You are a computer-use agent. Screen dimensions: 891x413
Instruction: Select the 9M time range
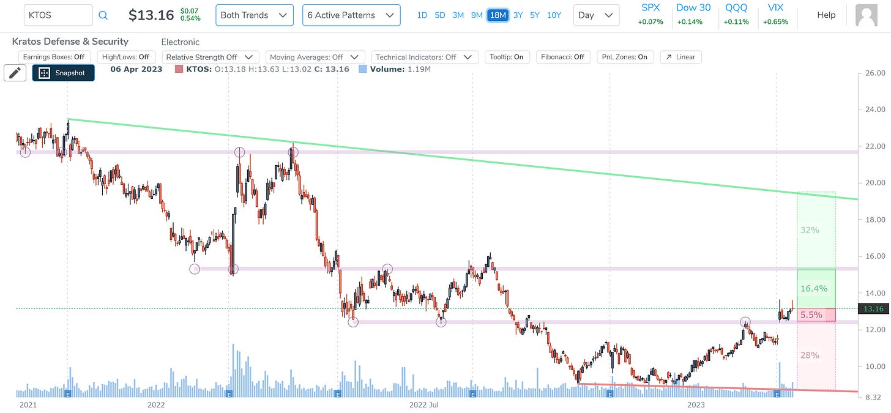pyautogui.click(x=477, y=15)
